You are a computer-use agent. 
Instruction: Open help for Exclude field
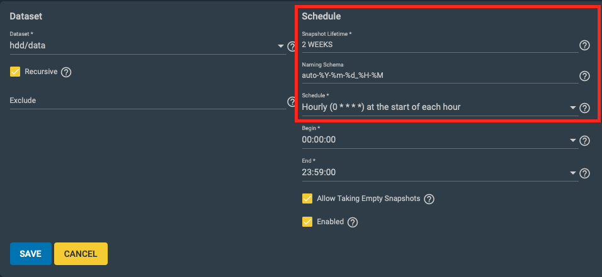point(291,101)
